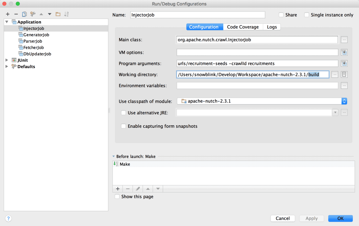Open the classpath module dropdown
Image resolution: width=359 pixels, height=226 pixels.
(x=344, y=101)
